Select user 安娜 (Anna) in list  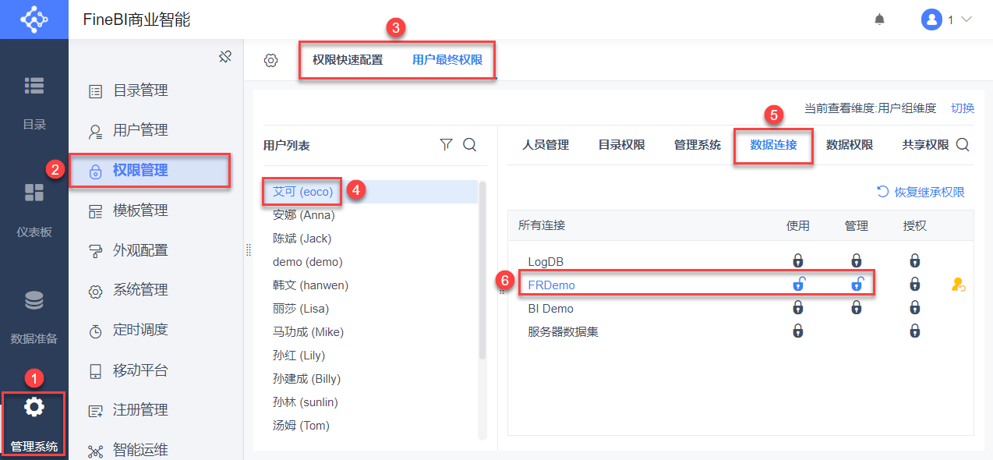[303, 214]
